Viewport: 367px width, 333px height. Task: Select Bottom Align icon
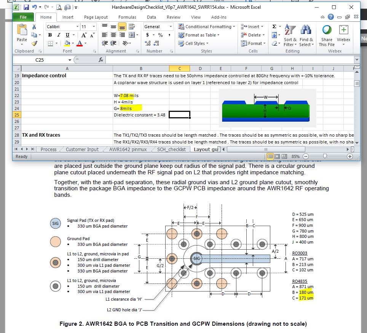[122, 27]
